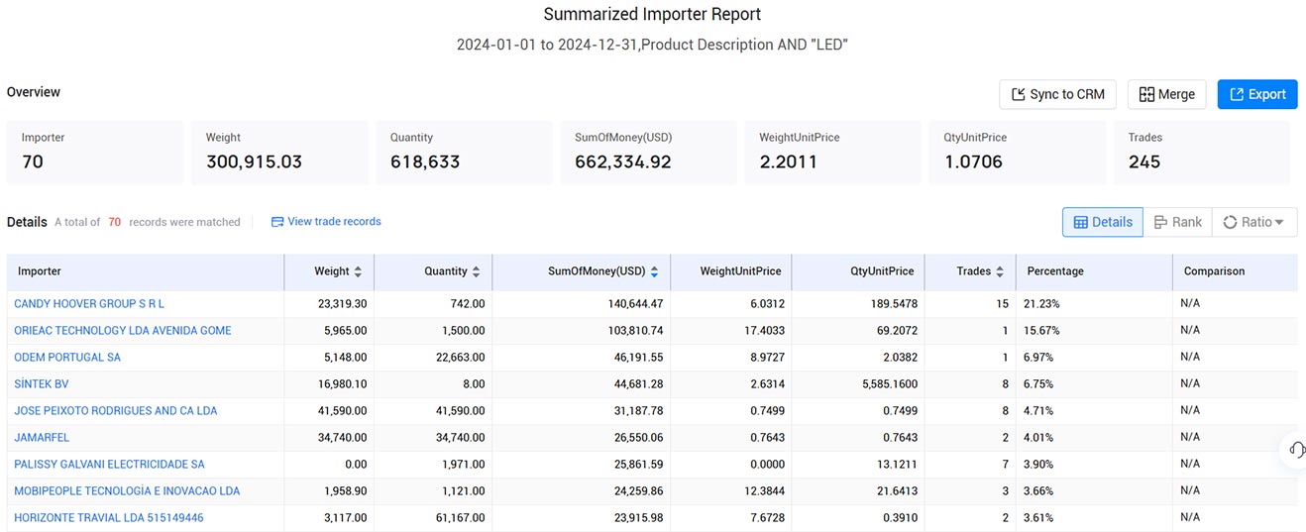Sort by SumOfMoney(USD) column arrows
The width and height of the screenshot is (1306, 532).
click(654, 271)
